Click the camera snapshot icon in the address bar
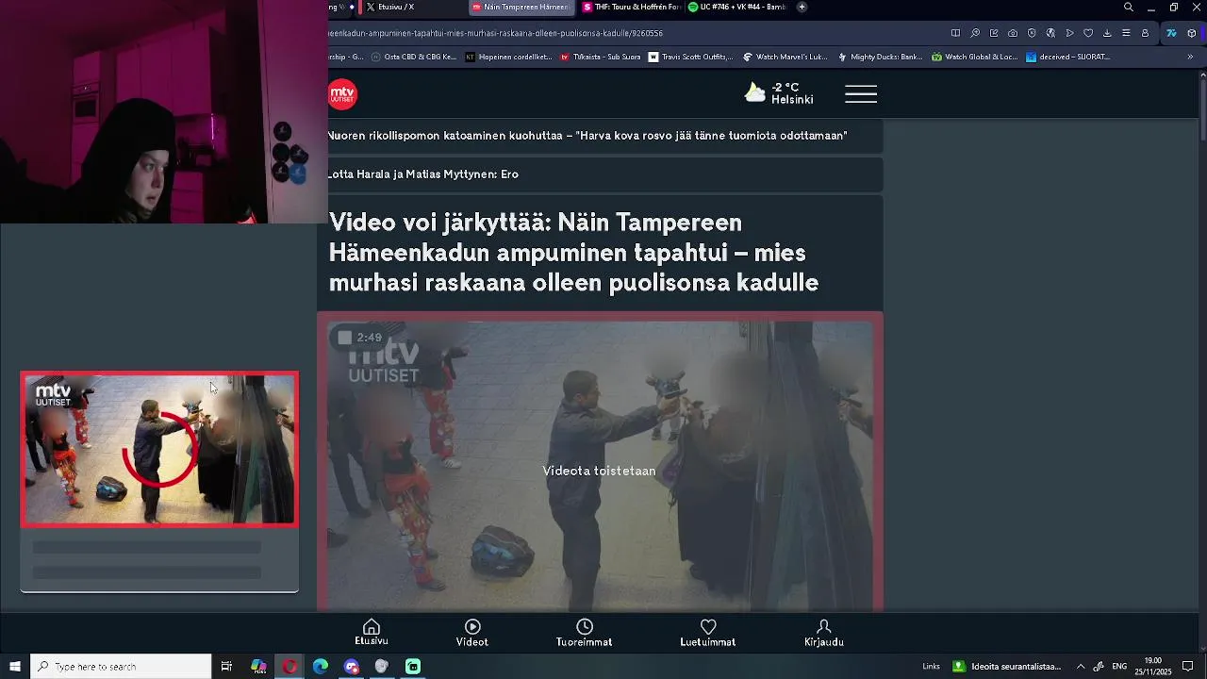The height and width of the screenshot is (679, 1207). [x=1013, y=33]
